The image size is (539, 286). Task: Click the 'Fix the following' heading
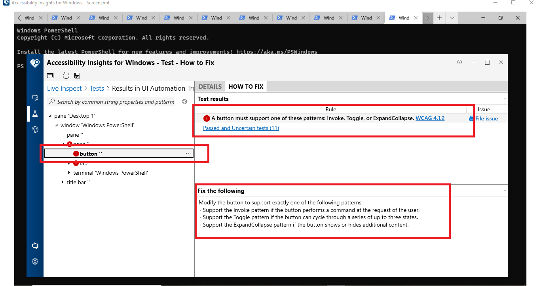click(x=221, y=191)
